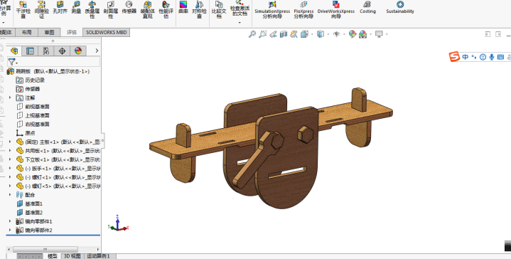The height and width of the screenshot is (259, 511).
Task: Select the 评估 tab
Action: pyautogui.click(x=72, y=32)
